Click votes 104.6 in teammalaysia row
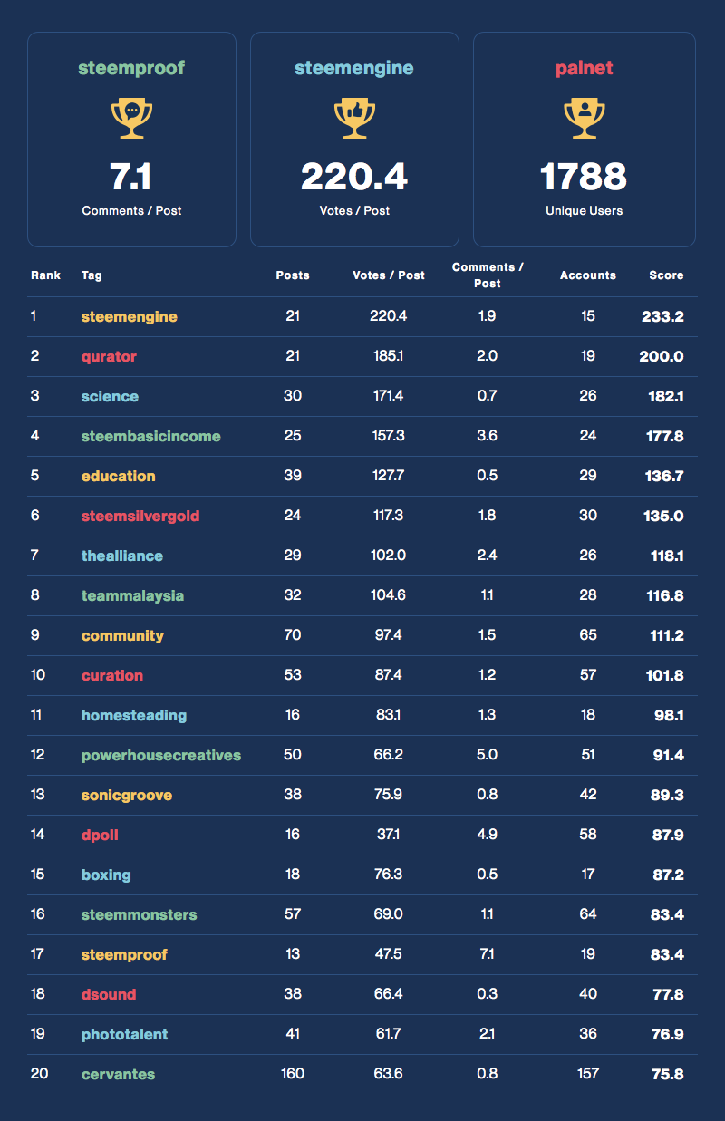Screen dimensions: 725x1121 tap(389, 595)
